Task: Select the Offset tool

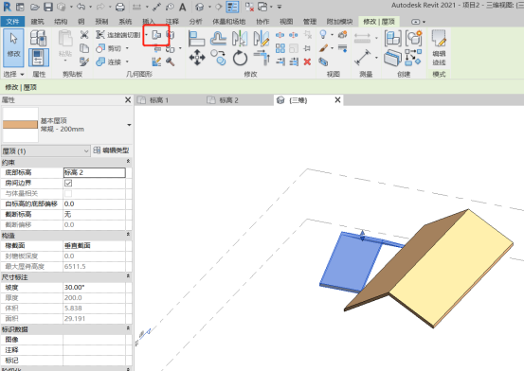Action: [x=218, y=38]
